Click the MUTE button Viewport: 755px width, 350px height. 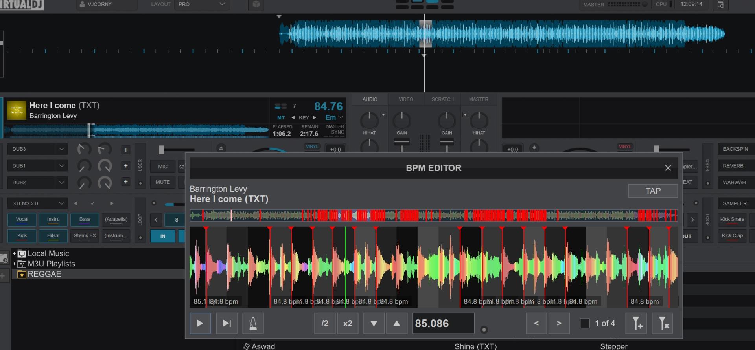tap(163, 182)
